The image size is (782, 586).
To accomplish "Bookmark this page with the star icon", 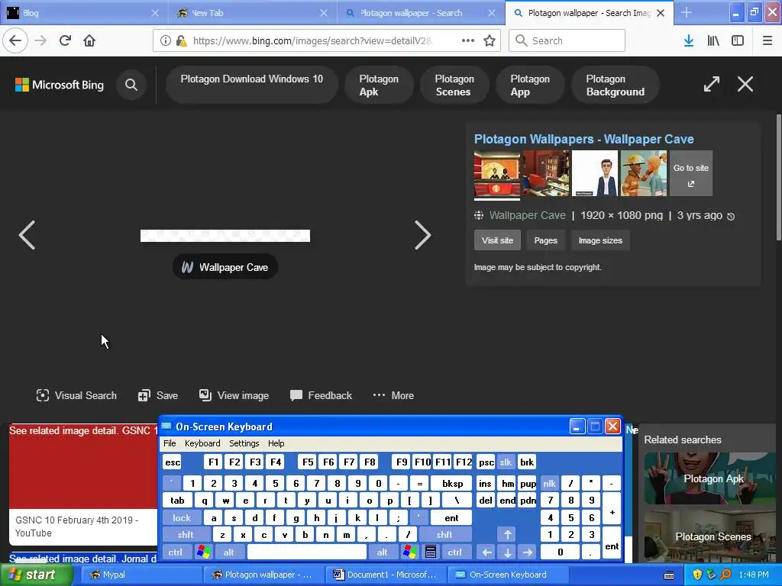I will [490, 40].
